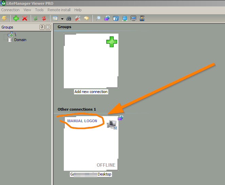Click the Add new connection label
The image size is (225, 185).
click(91, 92)
